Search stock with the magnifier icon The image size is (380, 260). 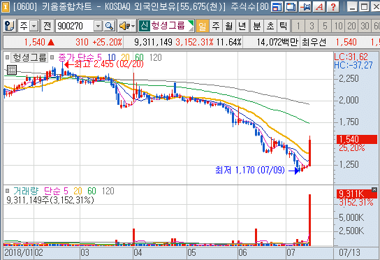109,26
